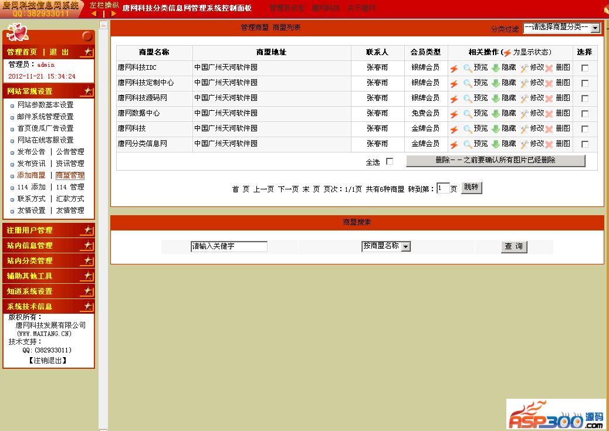This screenshot has height=431, width=609.
Task: Click preview magnifier icon for 唐网数据中心
Action: (x=468, y=114)
